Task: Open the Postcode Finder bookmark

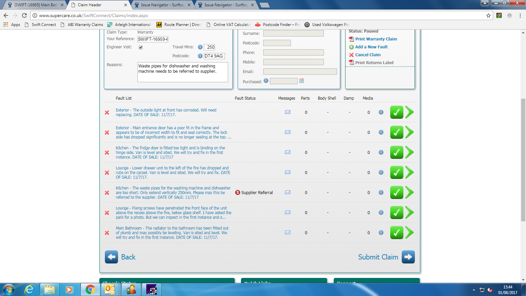Action: click(x=277, y=25)
